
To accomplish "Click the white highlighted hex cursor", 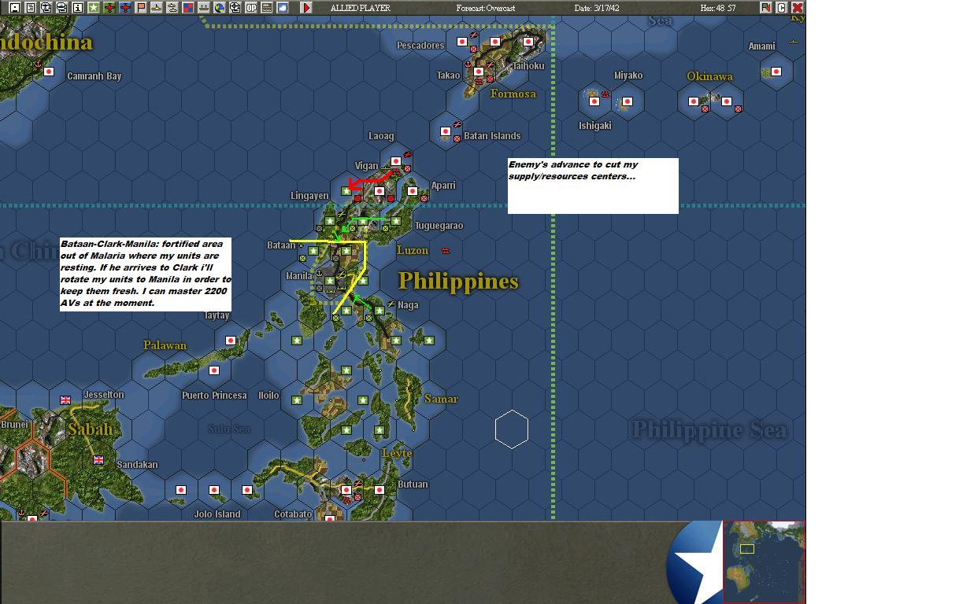I will pos(512,429).
